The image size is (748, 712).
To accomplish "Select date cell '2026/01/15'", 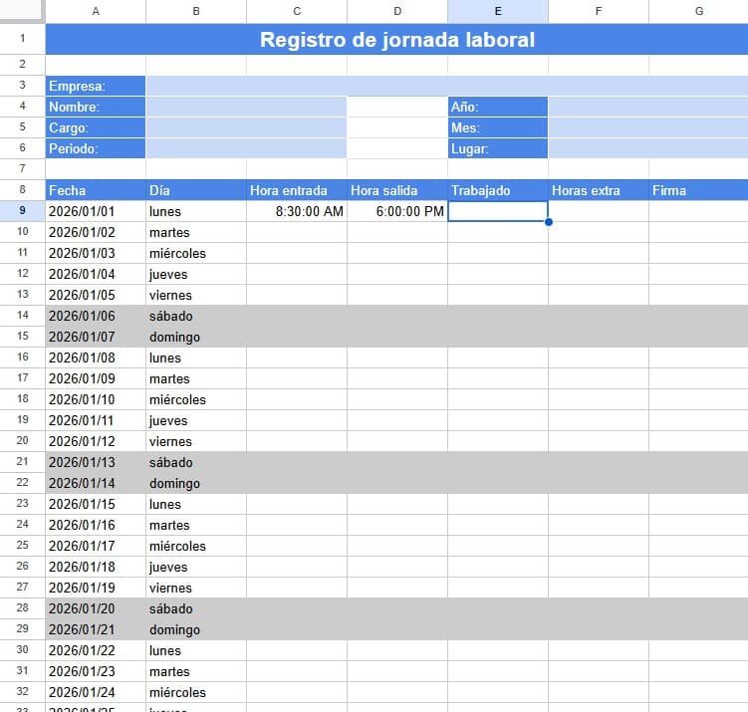I will pos(96,504).
